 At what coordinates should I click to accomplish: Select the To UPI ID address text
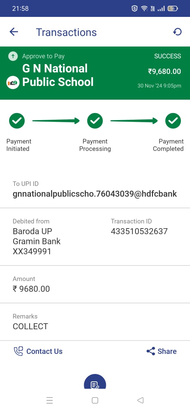tap(95, 194)
